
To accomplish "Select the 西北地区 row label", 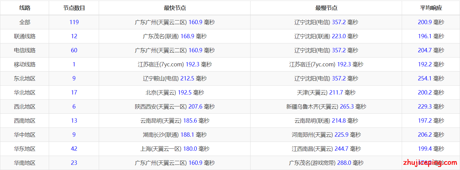I will [25, 106].
